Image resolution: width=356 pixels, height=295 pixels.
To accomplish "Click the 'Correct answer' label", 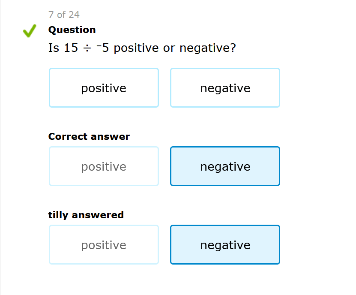I will point(89,137).
